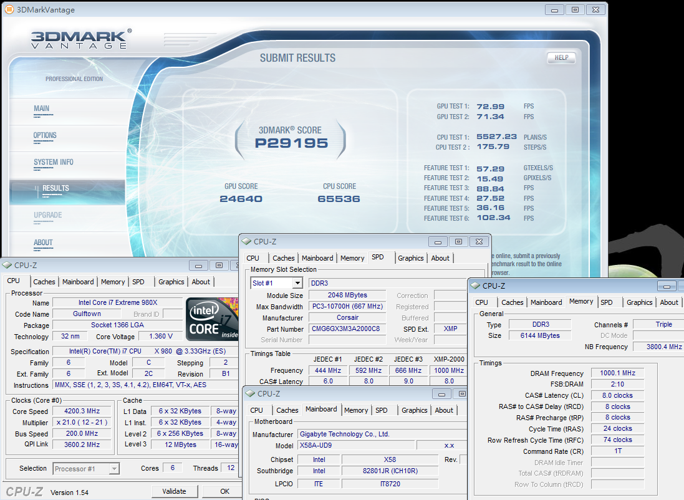Select Mainboard tab in CPU-Z Memory window
Image resolution: width=684 pixels, height=500 pixels.
pyautogui.click(x=546, y=302)
